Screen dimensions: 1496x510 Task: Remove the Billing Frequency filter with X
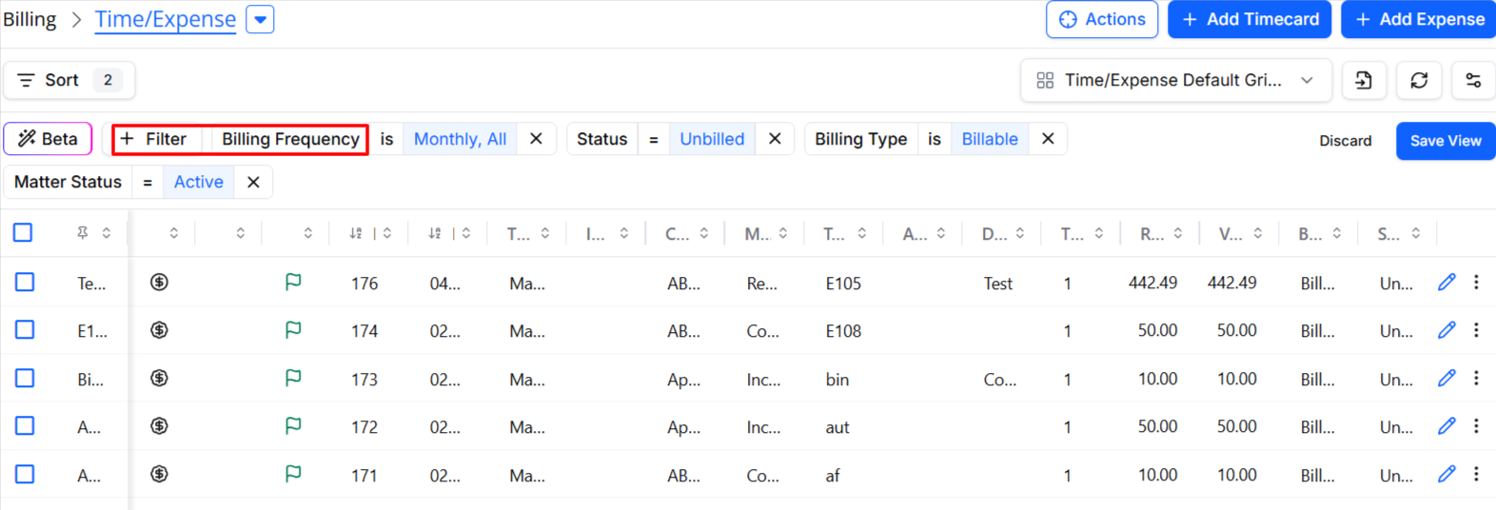click(x=536, y=139)
